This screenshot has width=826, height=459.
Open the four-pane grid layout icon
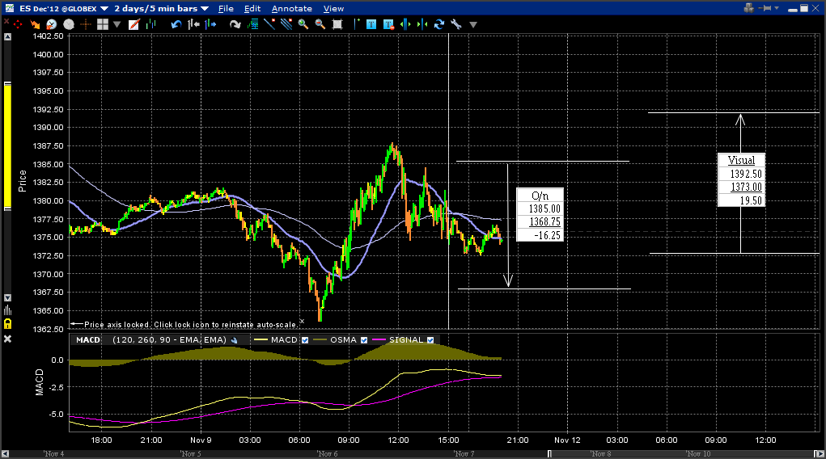click(103, 24)
